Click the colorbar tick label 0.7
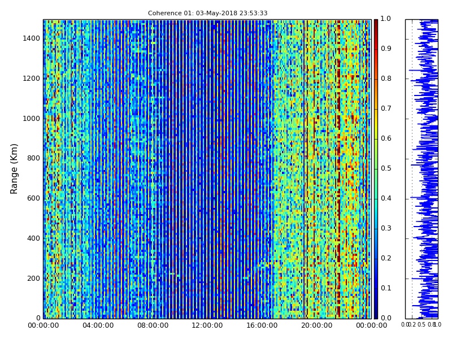The width and height of the screenshot is (452, 339). pos(386,108)
